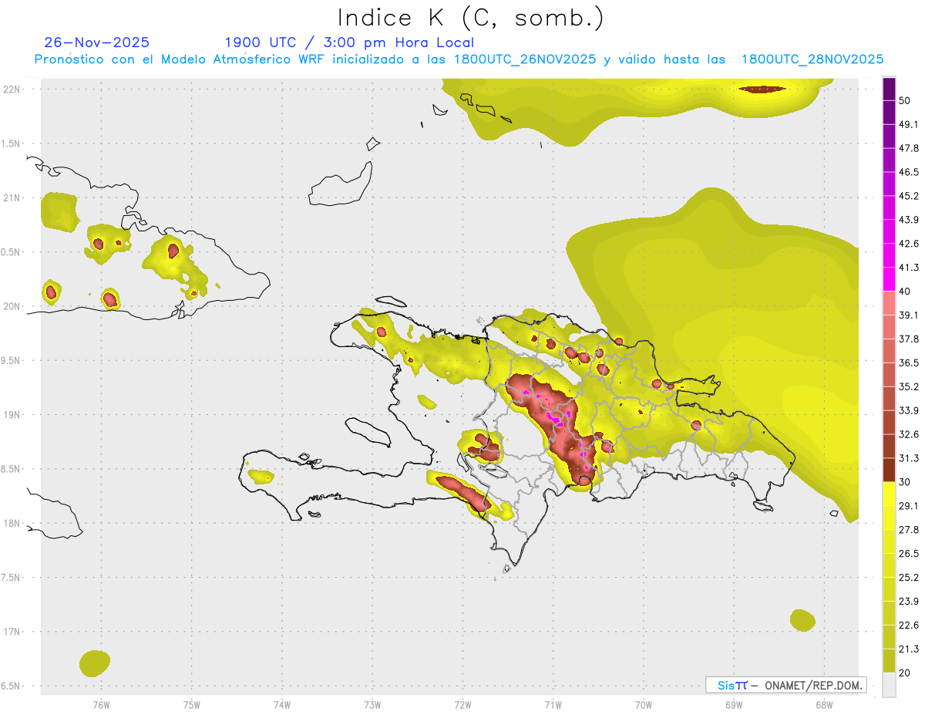Click the 74W longitude axis label
This screenshot has height=715, width=925.
pos(282,705)
